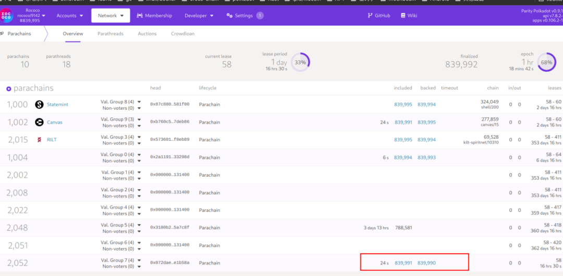Click the epoch 68% progress circle
The height and width of the screenshot is (276, 563).
pos(546,62)
